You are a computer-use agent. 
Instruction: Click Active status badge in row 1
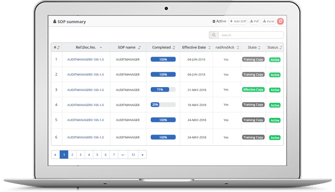275,60
